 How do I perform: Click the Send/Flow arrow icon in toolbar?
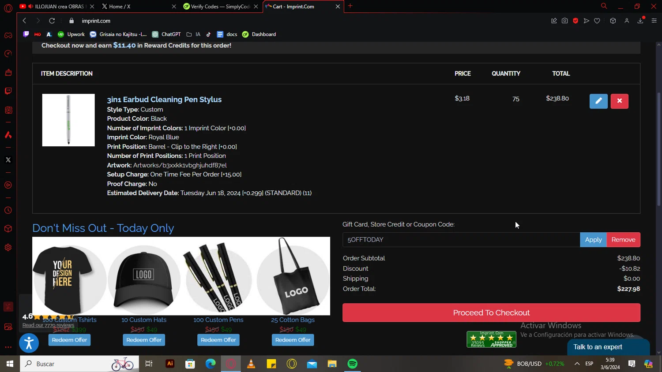(x=587, y=21)
